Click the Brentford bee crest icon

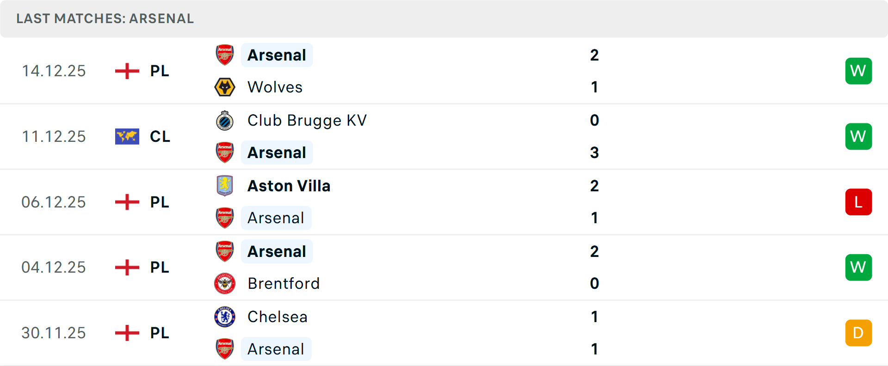[x=225, y=283]
